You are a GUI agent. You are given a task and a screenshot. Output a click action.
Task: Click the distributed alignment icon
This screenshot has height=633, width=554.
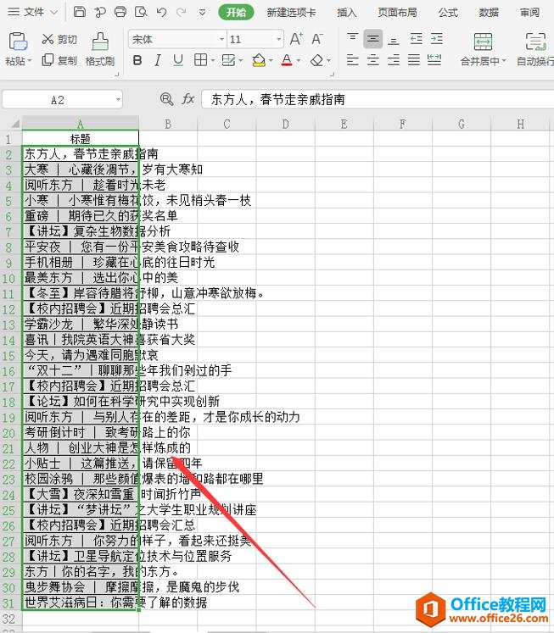coord(434,60)
